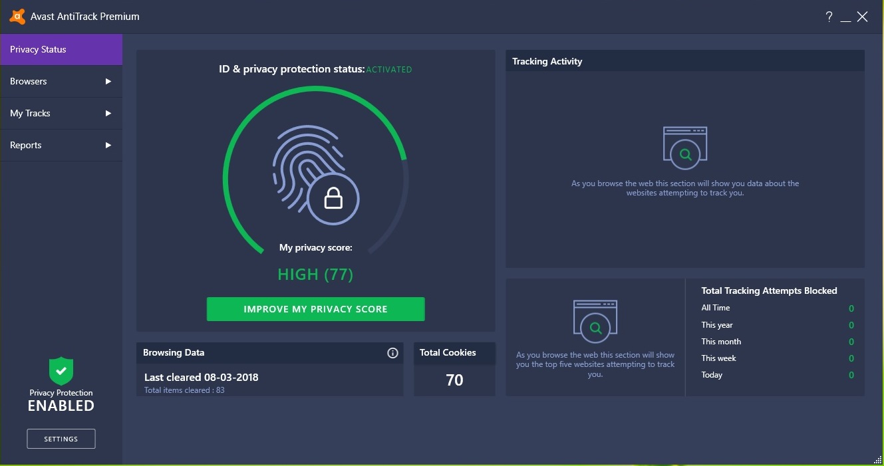Open the Reports menu item
This screenshot has height=466, width=884.
tap(61, 146)
